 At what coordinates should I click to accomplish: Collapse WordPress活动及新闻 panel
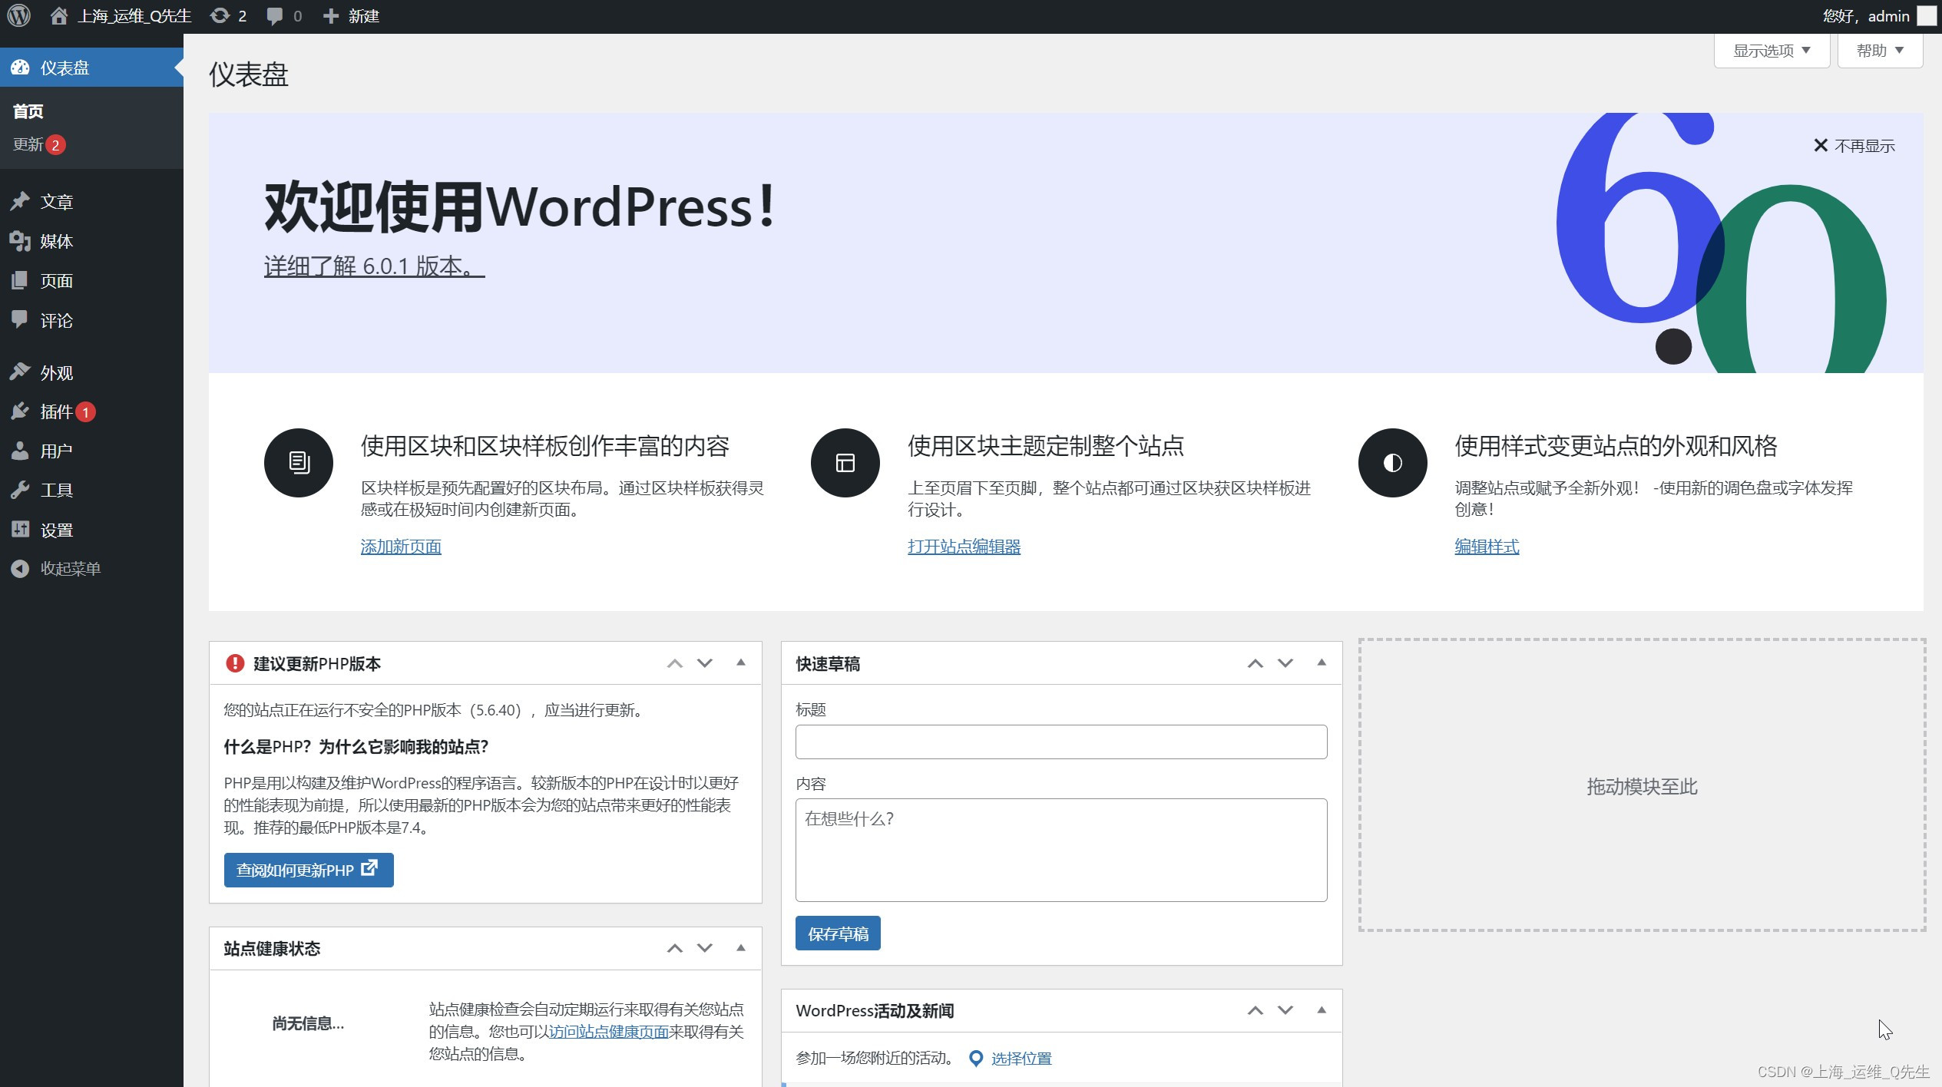(x=1322, y=1010)
